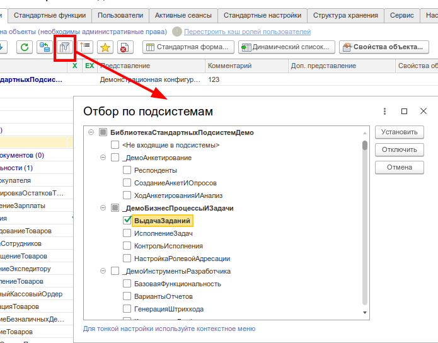Open the subsystem filter funnel icon

click(65, 47)
